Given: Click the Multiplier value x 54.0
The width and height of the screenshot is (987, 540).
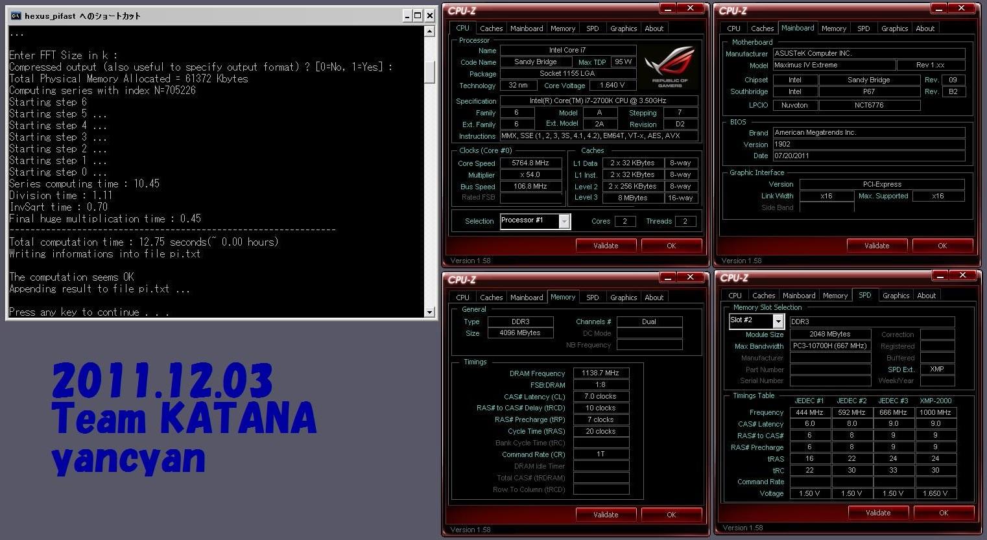Looking at the screenshot, I should pos(530,175).
